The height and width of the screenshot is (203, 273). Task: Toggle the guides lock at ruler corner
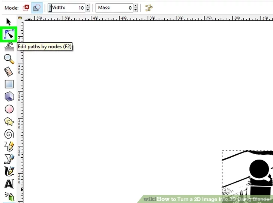pyautogui.click(x=19, y=18)
